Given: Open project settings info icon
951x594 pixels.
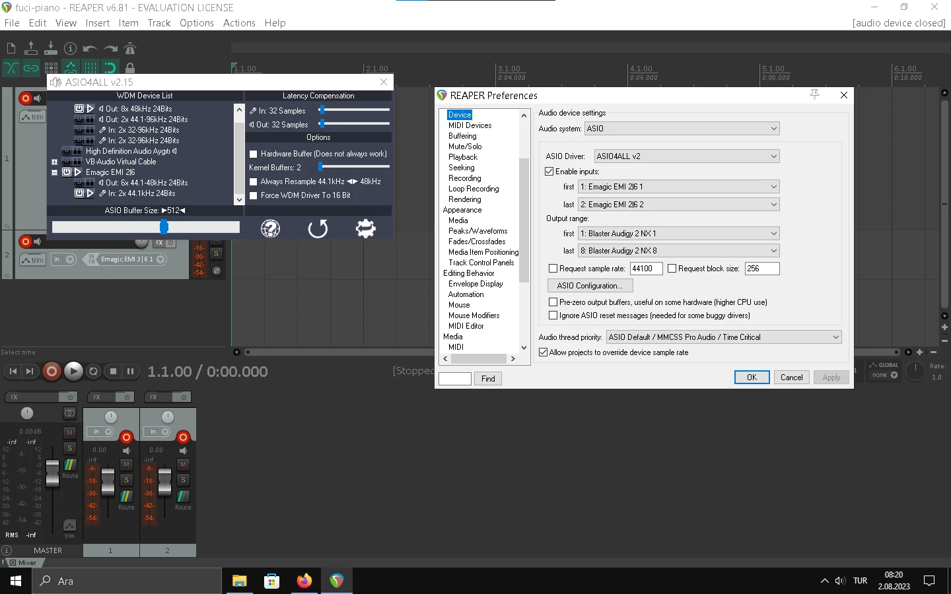Looking at the screenshot, I should pyautogui.click(x=71, y=48).
